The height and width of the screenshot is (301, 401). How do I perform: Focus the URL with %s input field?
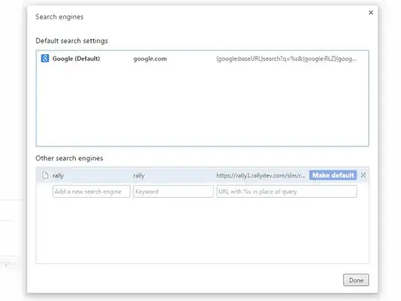point(287,192)
